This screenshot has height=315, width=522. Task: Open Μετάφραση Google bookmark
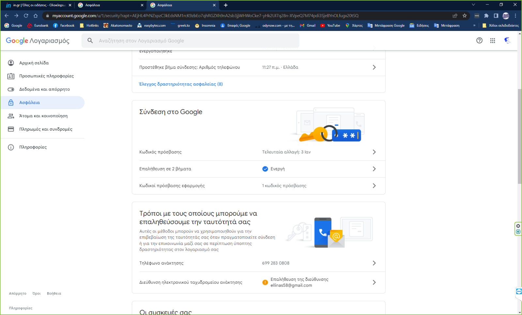click(x=386, y=25)
